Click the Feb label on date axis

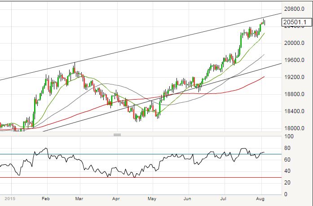[45, 198]
